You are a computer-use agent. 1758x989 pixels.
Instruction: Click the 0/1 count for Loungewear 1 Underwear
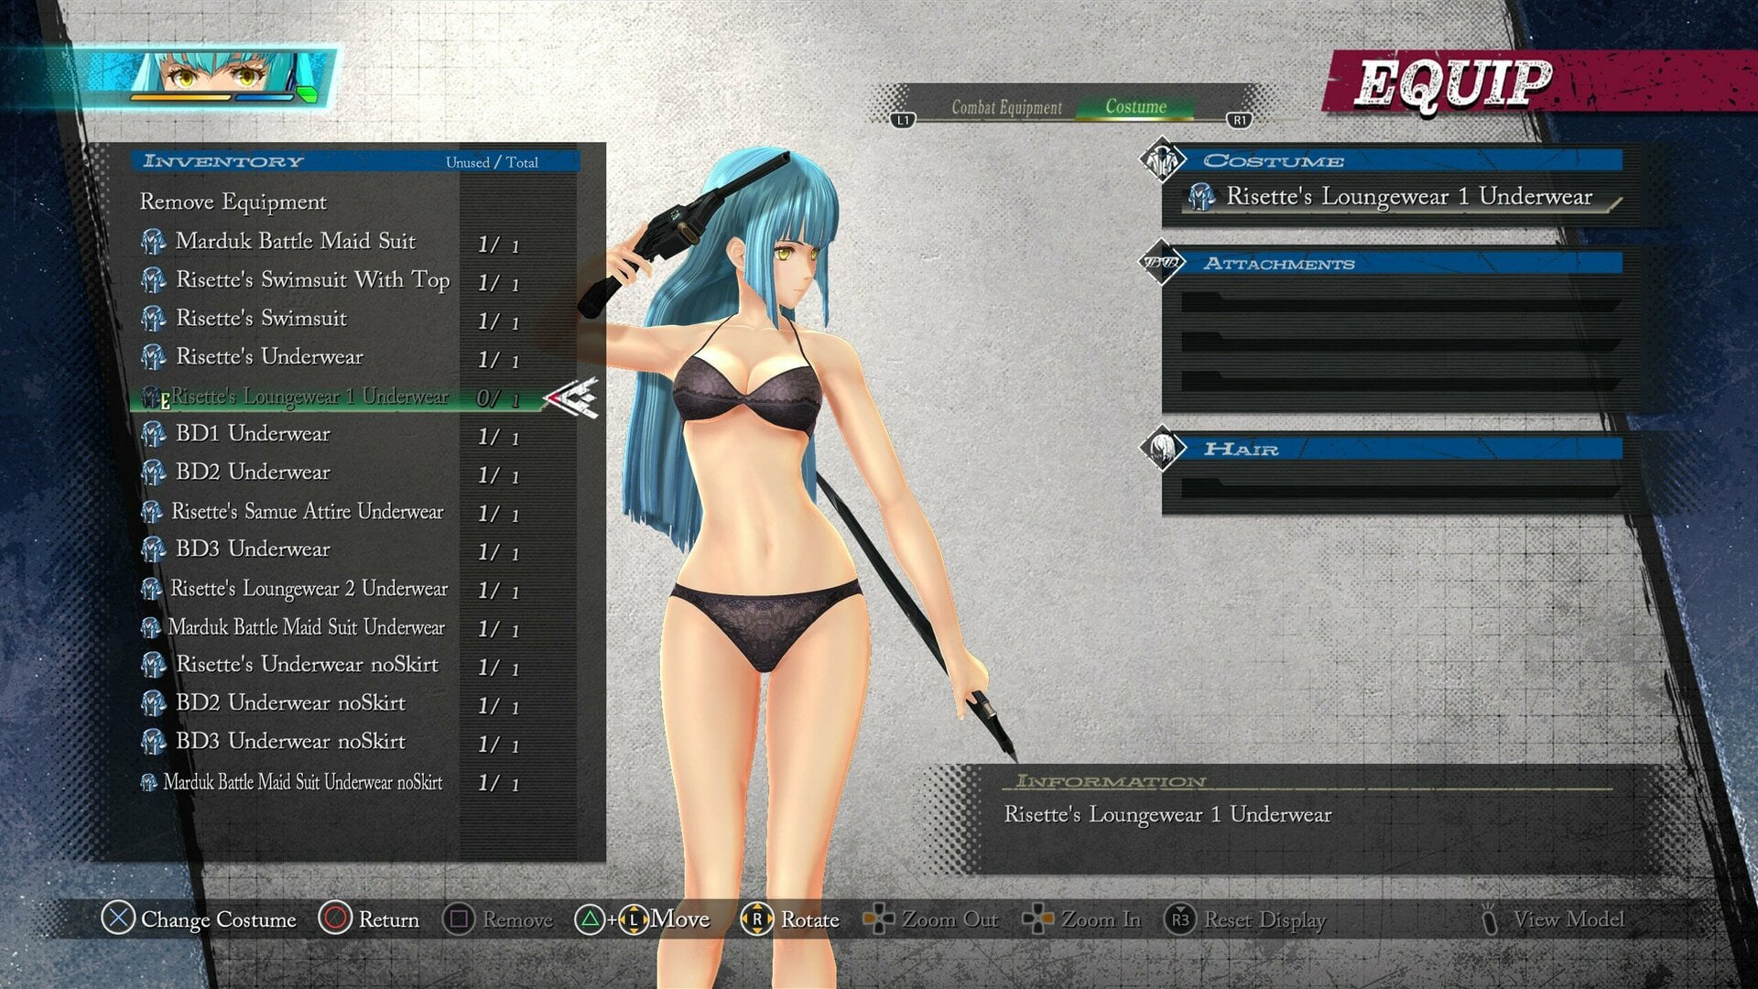pyautogui.click(x=497, y=398)
